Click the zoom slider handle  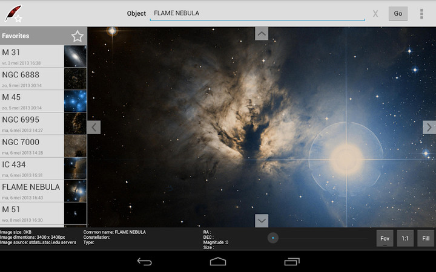[274, 238]
